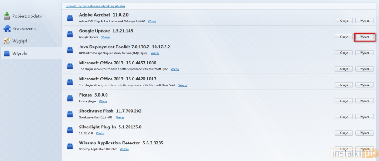The image size is (379, 161).
Task: Disable Java Deployment Toolkit with Wyłącz
Action: [364, 53]
